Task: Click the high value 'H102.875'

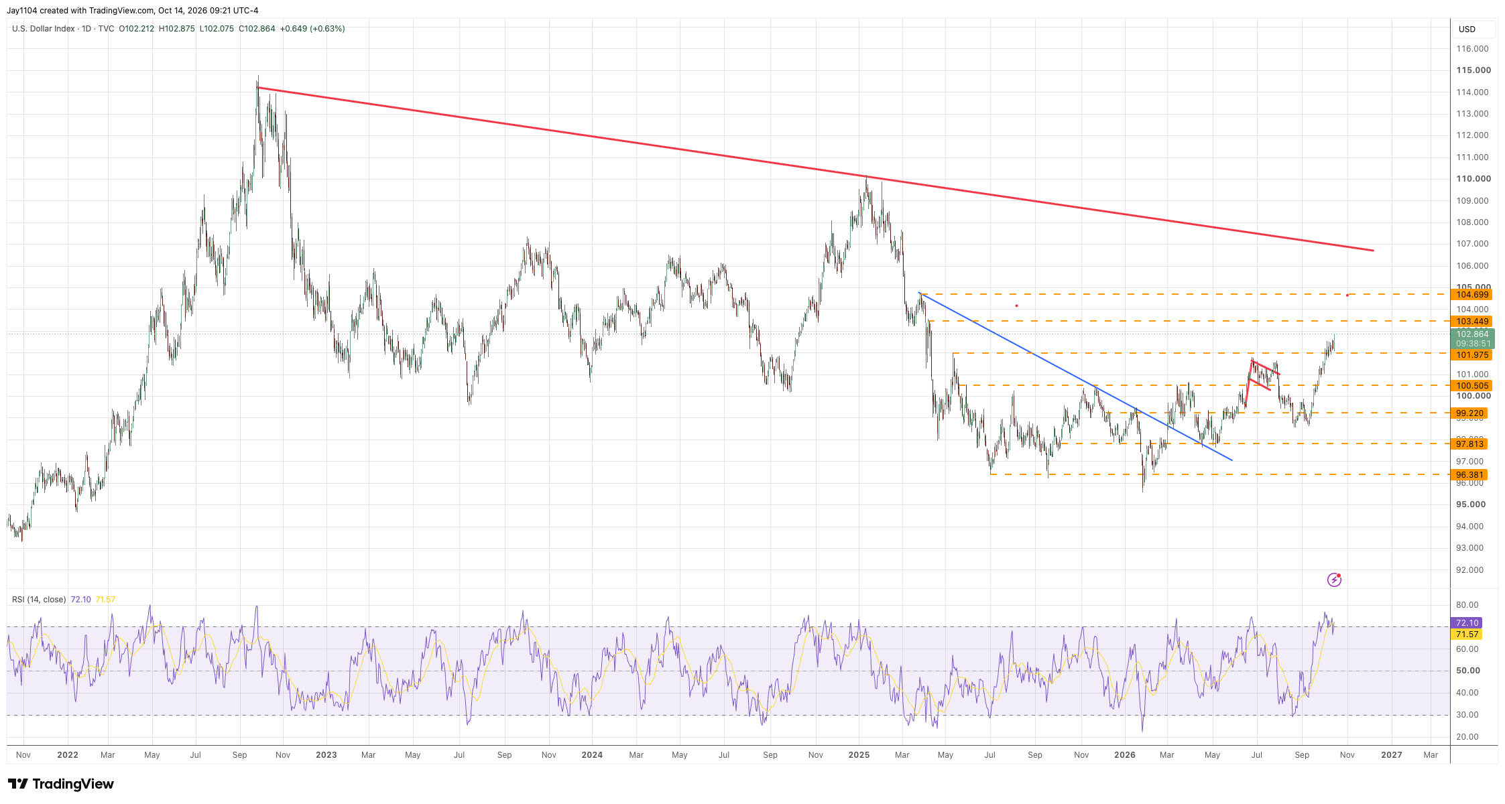Action: [x=177, y=29]
